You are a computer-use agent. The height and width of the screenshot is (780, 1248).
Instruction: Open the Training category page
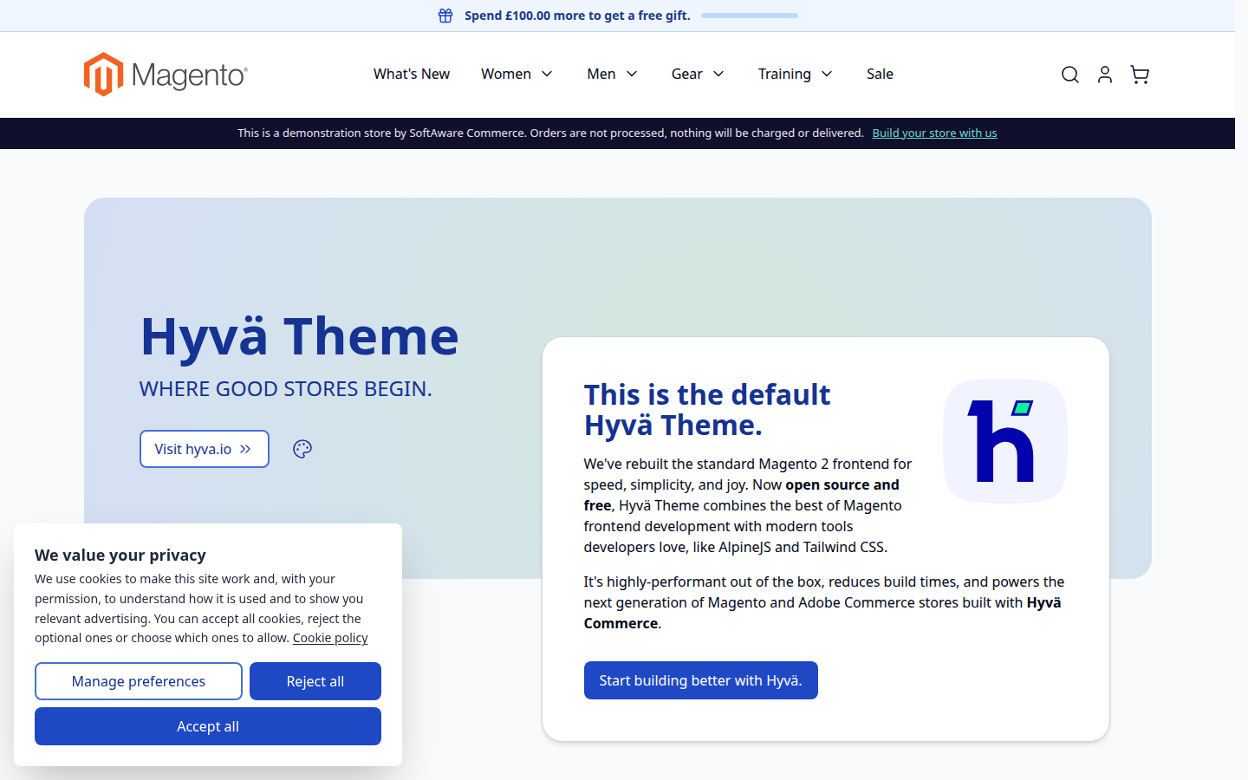pos(784,75)
